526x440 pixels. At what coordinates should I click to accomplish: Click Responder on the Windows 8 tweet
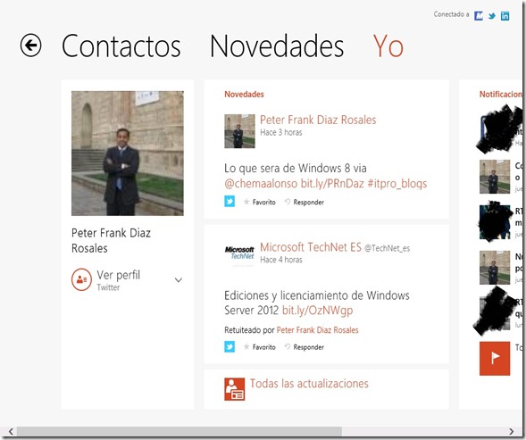coord(305,202)
